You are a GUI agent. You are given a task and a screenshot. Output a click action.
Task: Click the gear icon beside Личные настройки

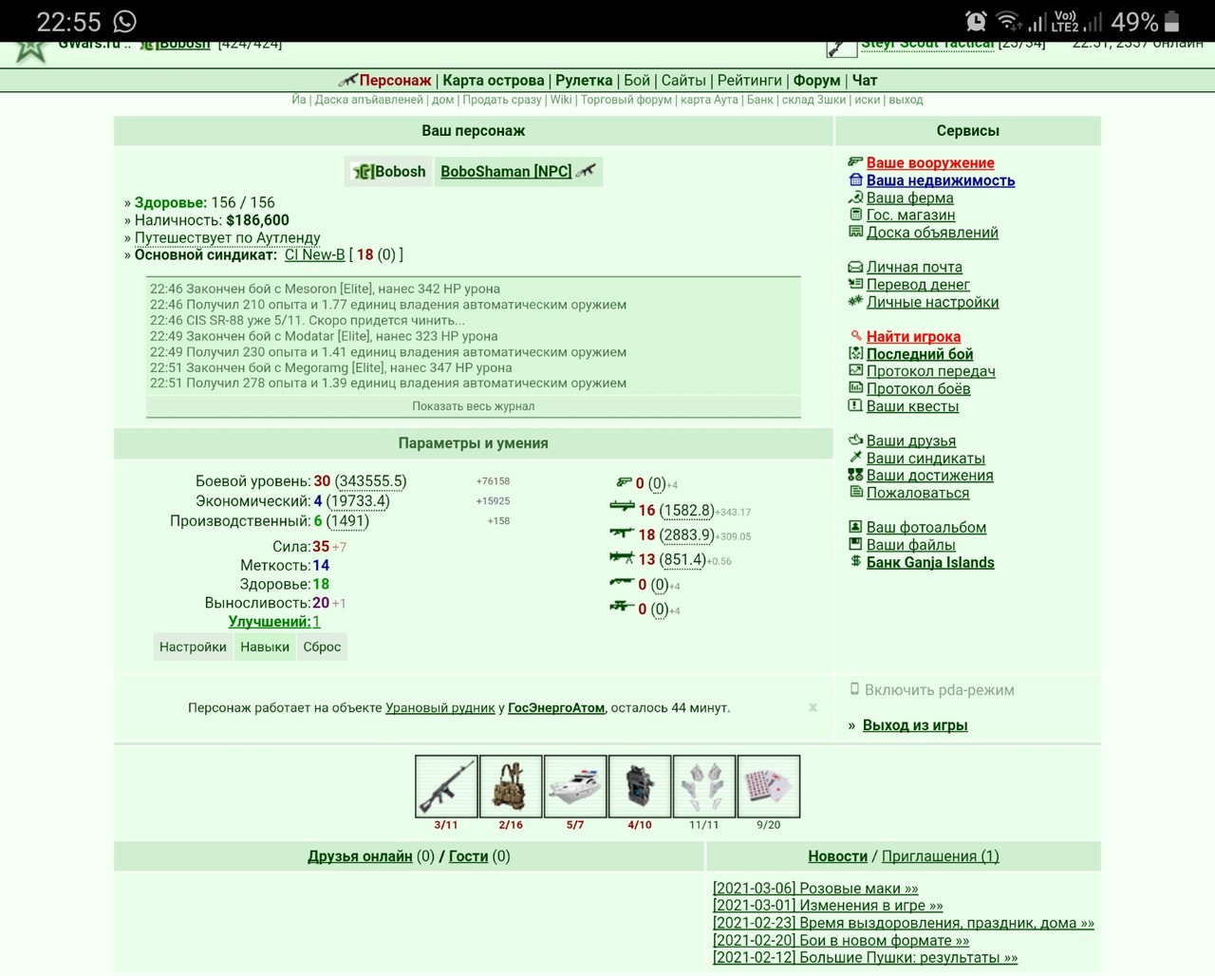click(x=855, y=301)
